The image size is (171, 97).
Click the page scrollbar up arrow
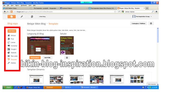(158, 28)
